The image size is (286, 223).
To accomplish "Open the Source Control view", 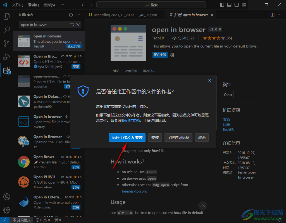I will pos(7,43).
